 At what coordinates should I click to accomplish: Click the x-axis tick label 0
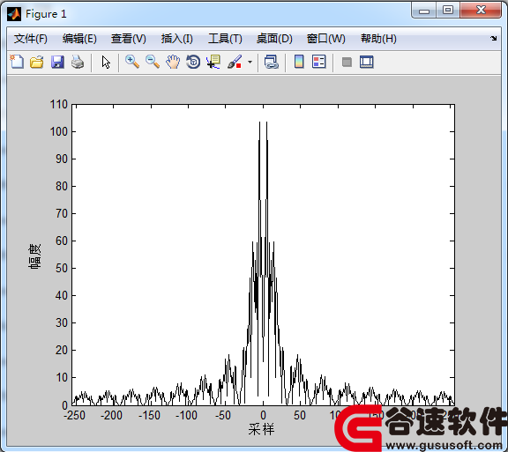[263, 415]
